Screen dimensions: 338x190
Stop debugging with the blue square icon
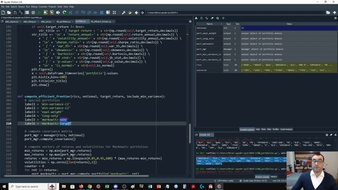point(102,13)
